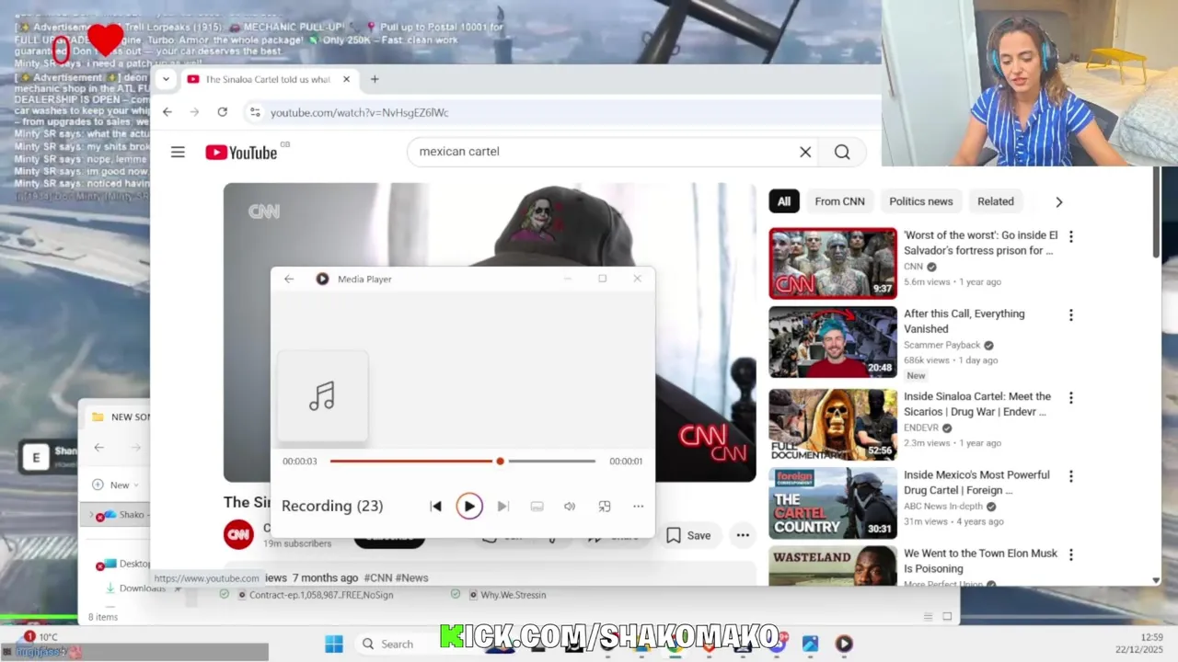This screenshot has height=662, width=1178.
Task: Click CNN prison video thumbnail 9:37
Action: pyautogui.click(x=833, y=263)
